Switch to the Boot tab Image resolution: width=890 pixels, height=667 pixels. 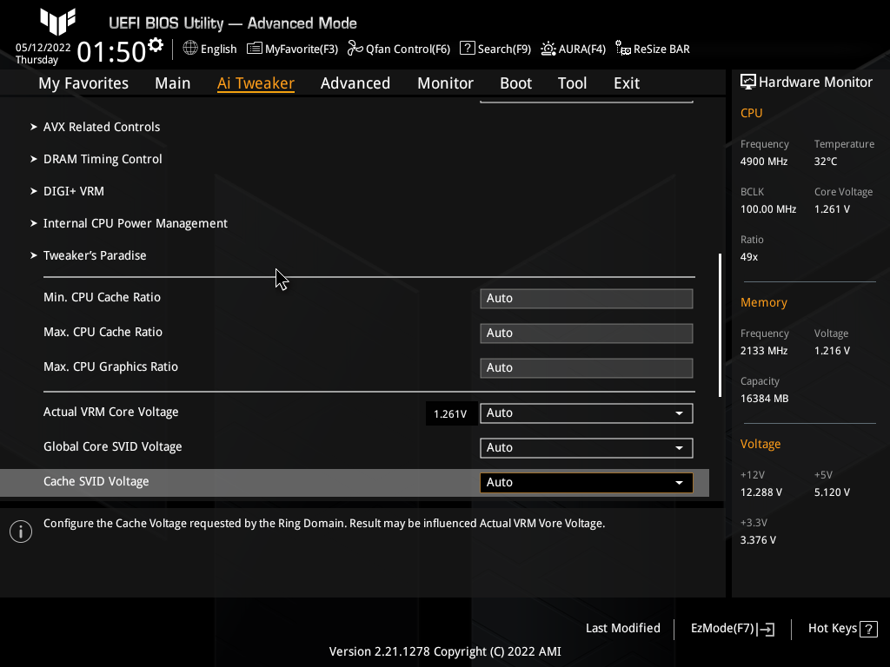[516, 83]
